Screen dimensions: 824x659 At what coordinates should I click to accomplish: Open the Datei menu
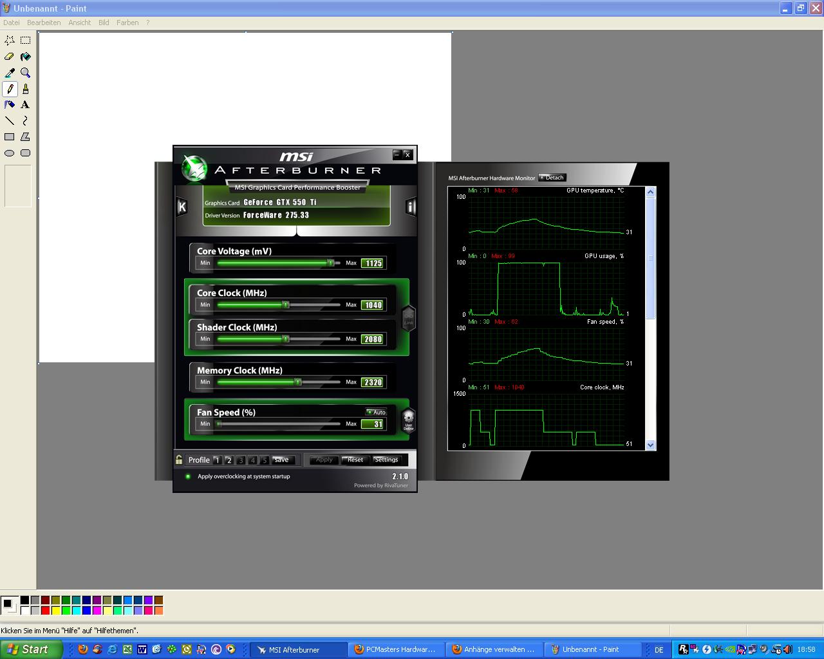click(12, 23)
